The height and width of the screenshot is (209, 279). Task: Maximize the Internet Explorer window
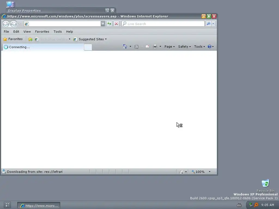coord(209,16)
